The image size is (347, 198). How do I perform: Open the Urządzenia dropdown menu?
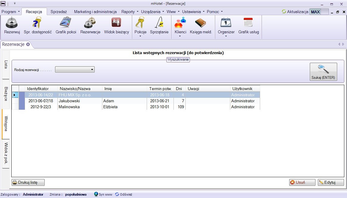click(x=152, y=12)
